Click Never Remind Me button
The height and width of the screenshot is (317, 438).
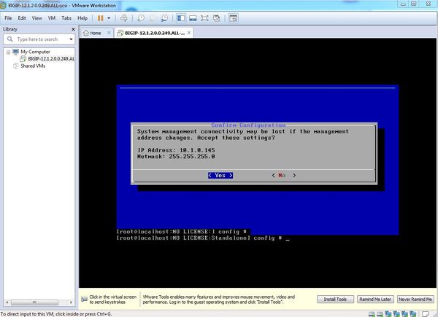(415, 300)
